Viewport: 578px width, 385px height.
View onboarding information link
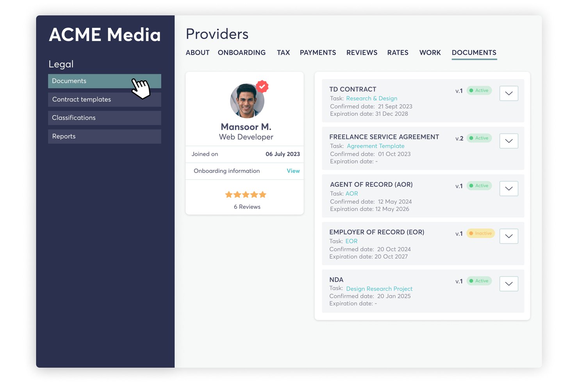[x=293, y=171]
